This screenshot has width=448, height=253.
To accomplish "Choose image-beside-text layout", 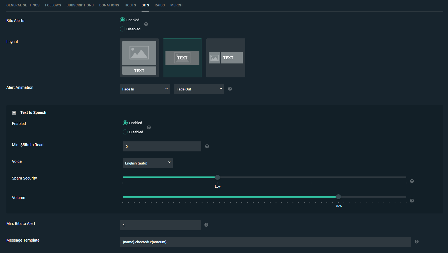I will pos(226,58).
